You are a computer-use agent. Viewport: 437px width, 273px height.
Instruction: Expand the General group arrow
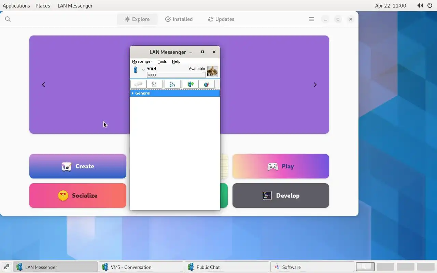pos(132,93)
